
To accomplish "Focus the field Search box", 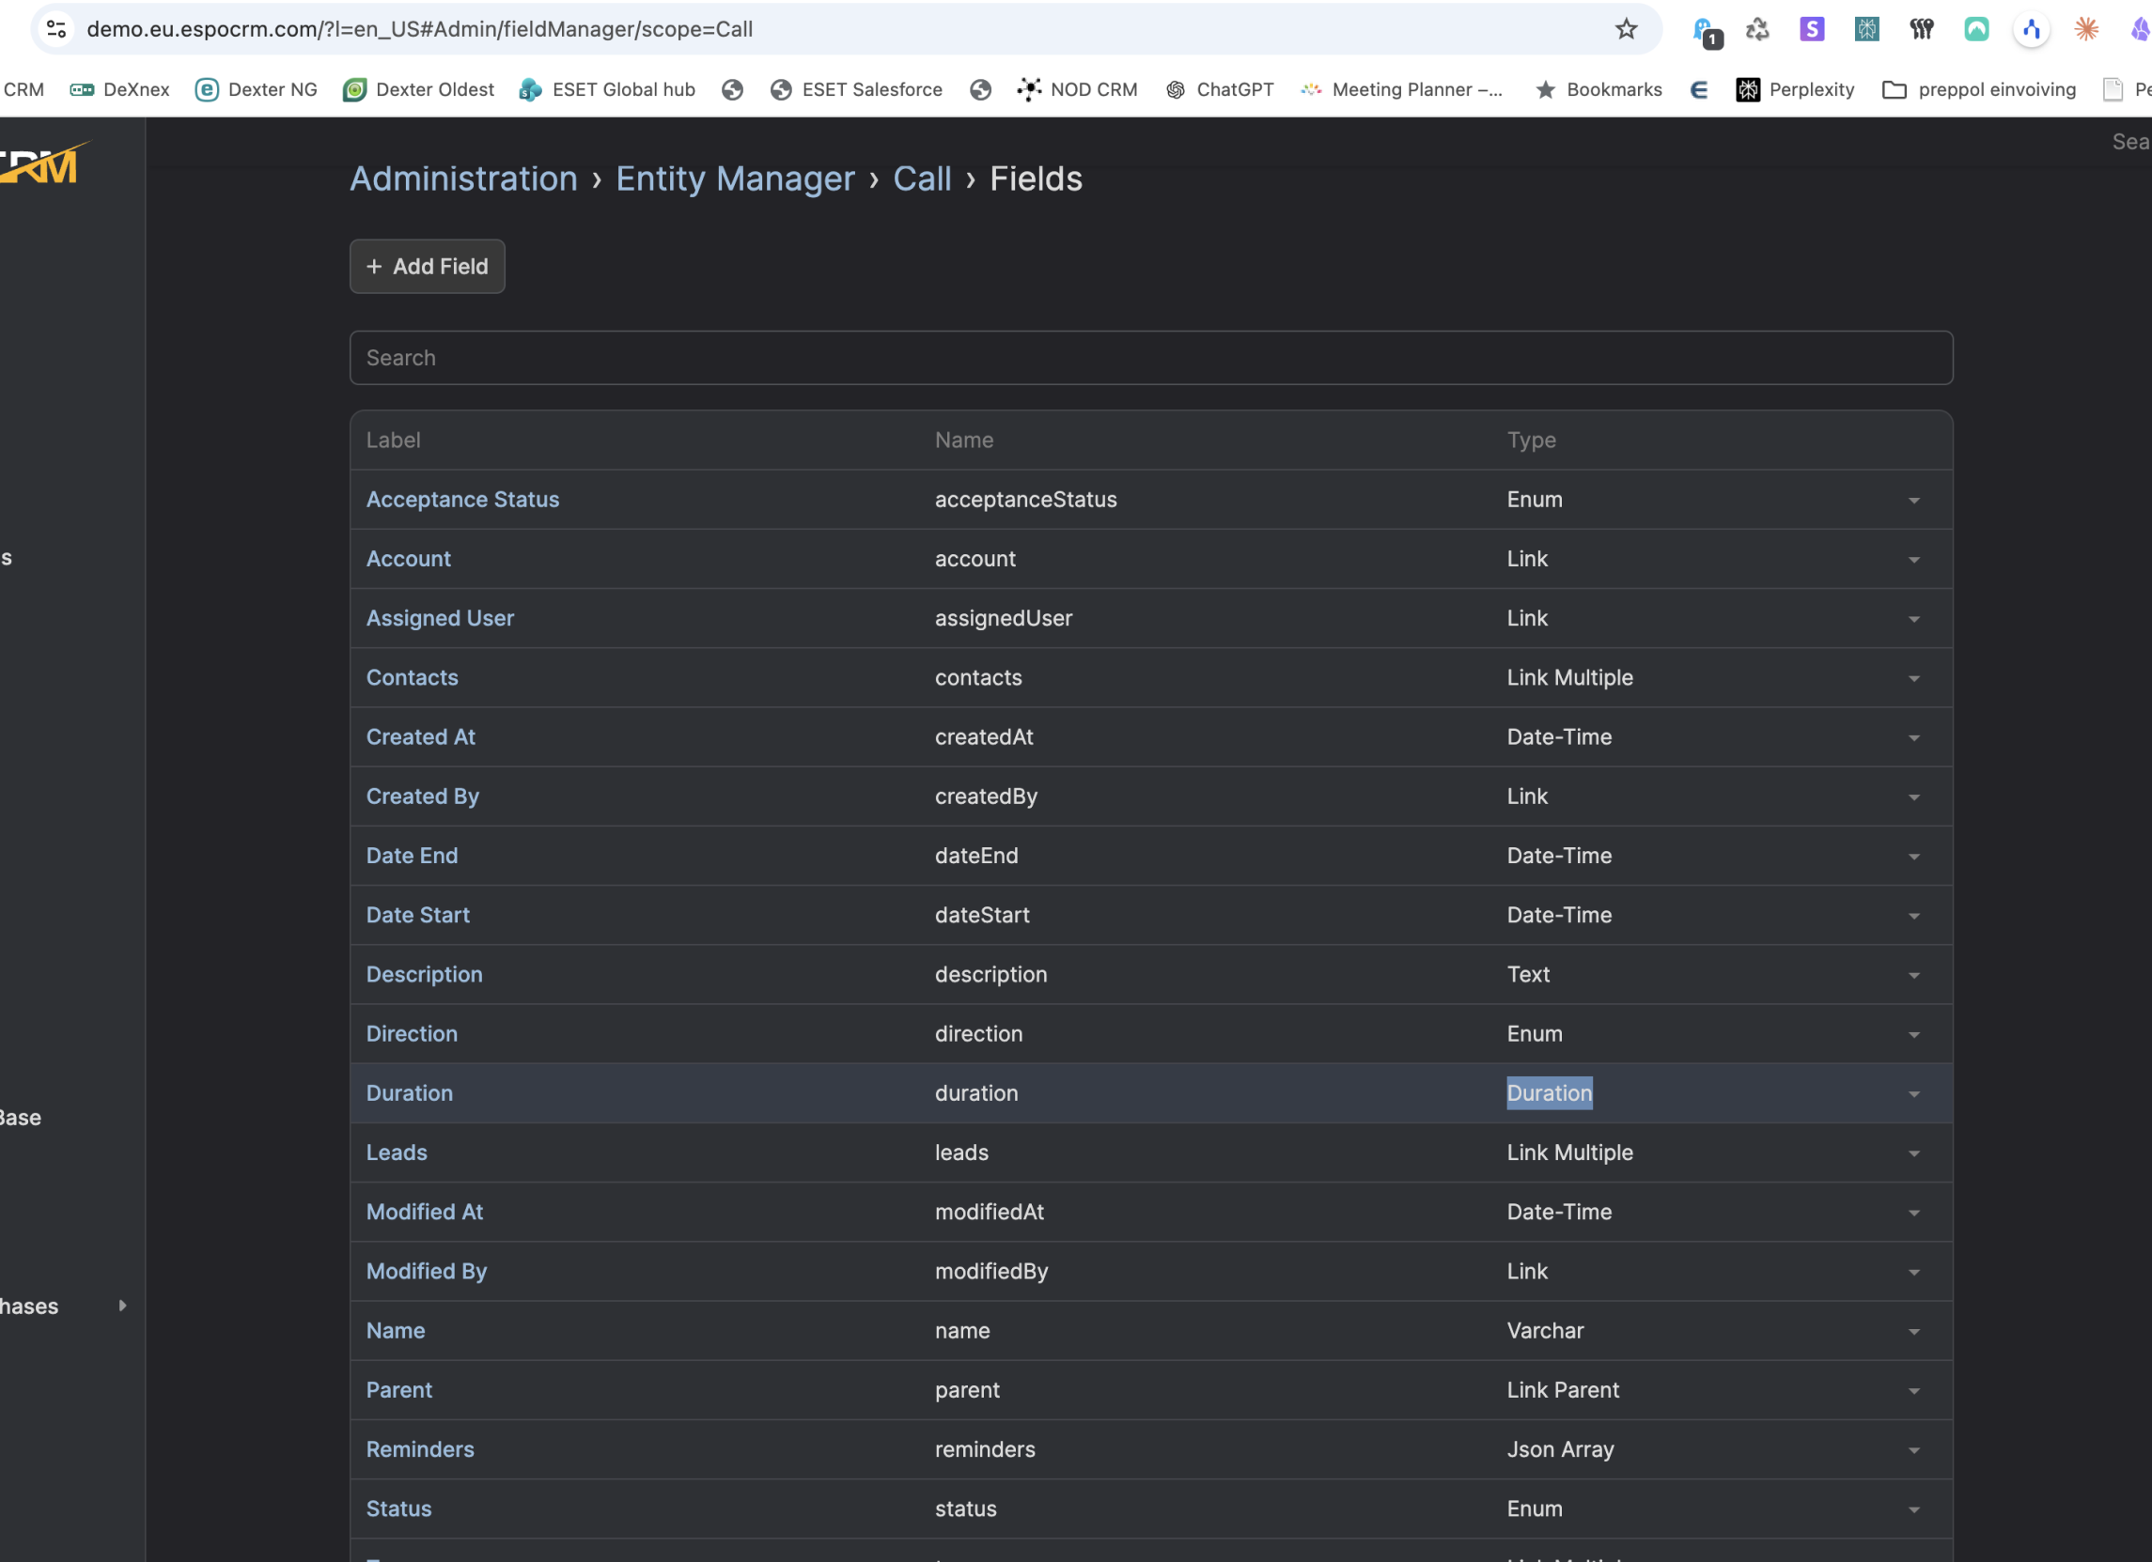I will click(1151, 358).
